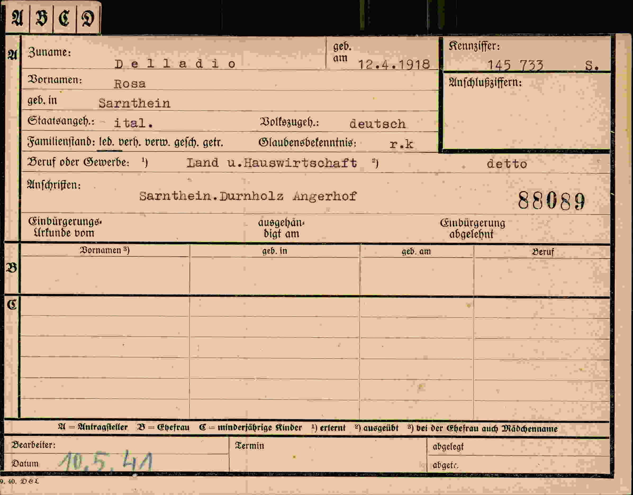Click the index tab letter D
This screenshot has height=495, width=633.
click(88, 19)
